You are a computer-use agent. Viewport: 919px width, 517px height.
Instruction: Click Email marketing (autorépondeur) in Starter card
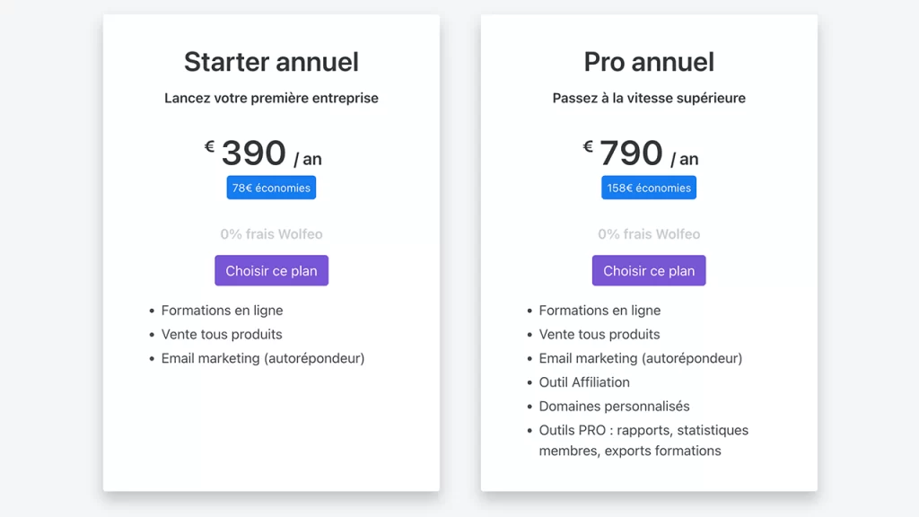click(x=263, y=358)
